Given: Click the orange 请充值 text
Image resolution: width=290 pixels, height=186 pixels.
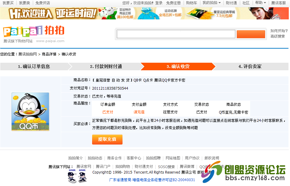Looking at the screenshot, I should pos(139,112).
